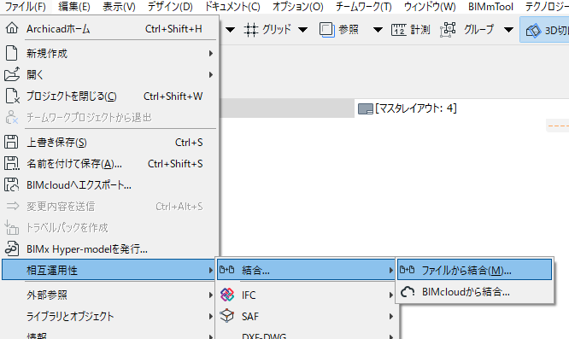Open the 編集(E) menu
569x339 pixels.
(74, 7)
